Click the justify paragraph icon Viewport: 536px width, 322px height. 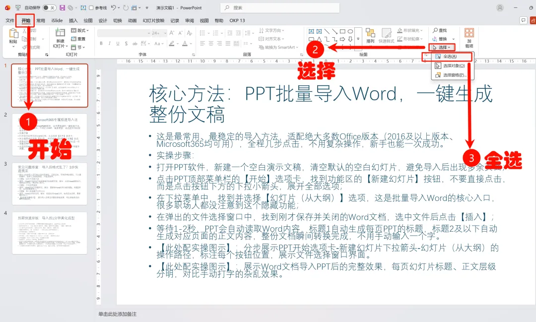click(228, 43)
